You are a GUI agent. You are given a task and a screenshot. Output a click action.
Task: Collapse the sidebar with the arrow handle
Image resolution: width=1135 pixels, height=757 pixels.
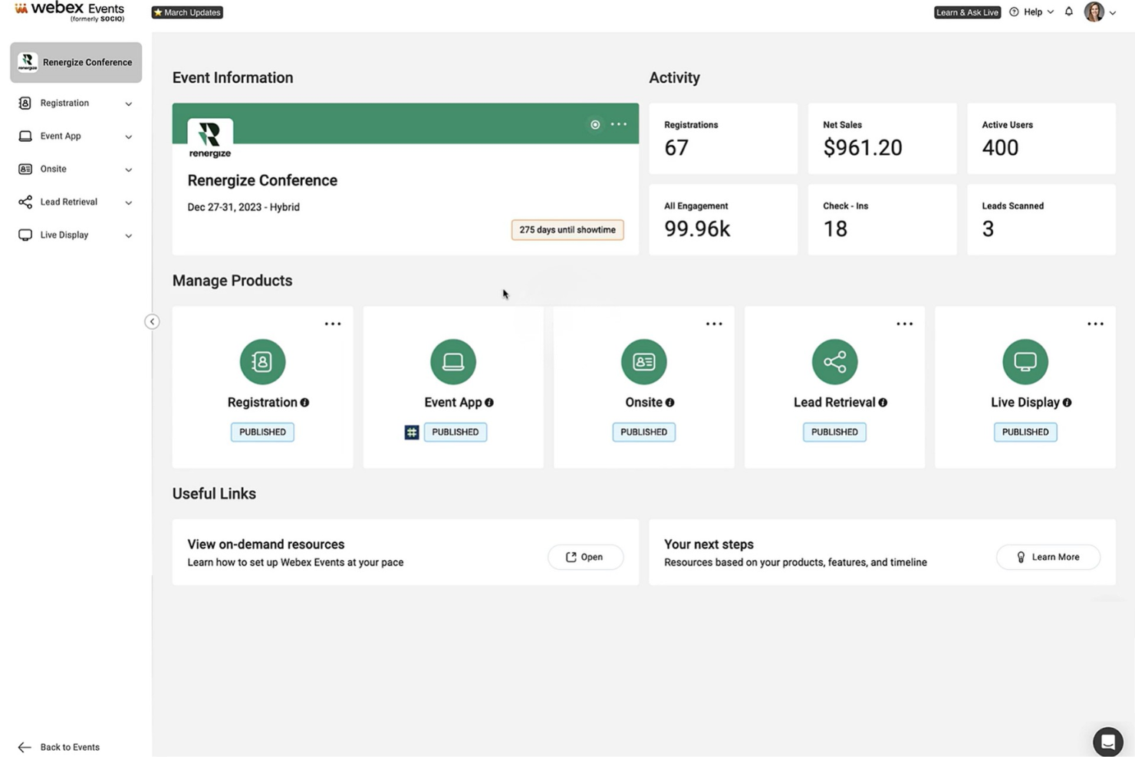pyautogui.click(x=152, y=321)
